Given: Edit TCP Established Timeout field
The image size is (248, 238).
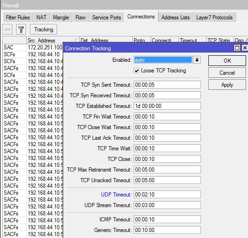Looking at the screenshot, I should 167,106.
